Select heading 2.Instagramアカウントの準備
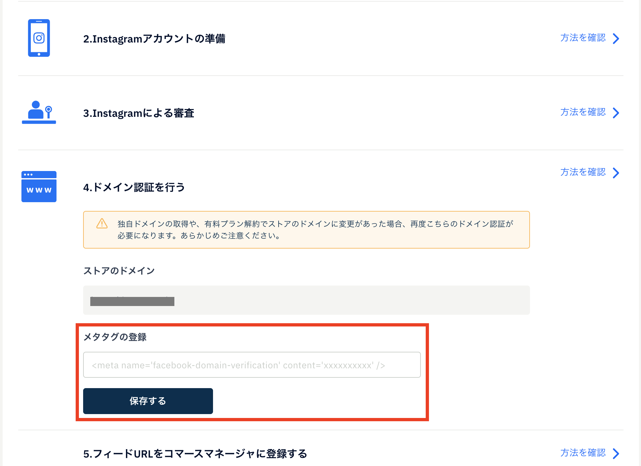Screen dimensions: 641x466 (154, 39)
